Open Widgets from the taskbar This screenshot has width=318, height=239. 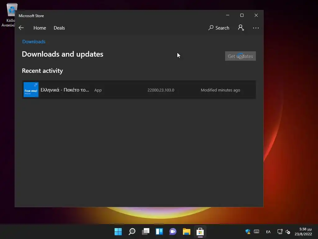(x=159, y=232)
